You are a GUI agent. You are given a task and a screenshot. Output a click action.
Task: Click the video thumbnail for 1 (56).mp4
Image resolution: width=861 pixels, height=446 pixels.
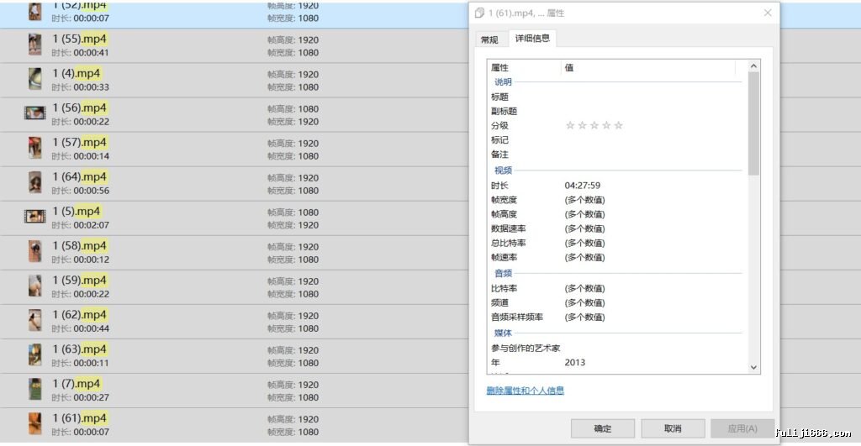[35, 113]
